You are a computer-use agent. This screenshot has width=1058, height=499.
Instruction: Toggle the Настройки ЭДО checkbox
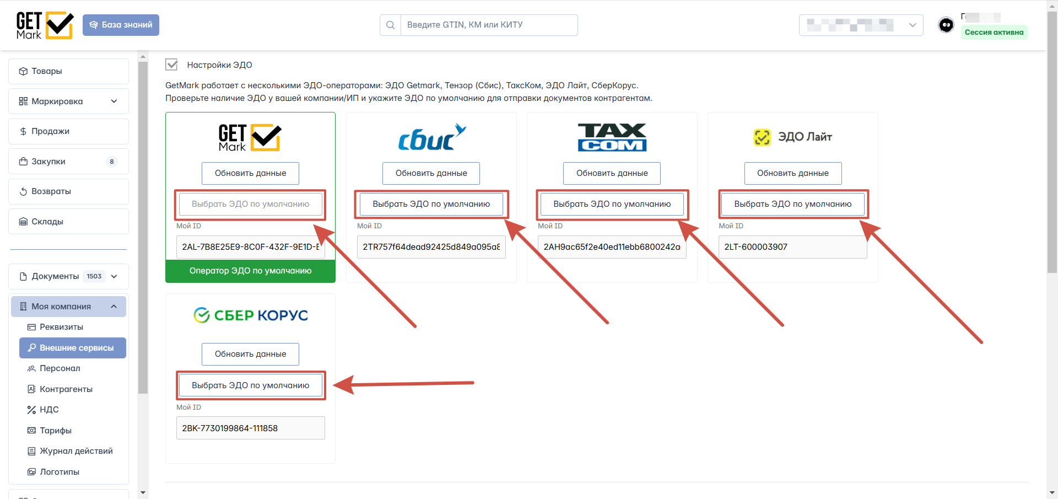click(172, 65)
